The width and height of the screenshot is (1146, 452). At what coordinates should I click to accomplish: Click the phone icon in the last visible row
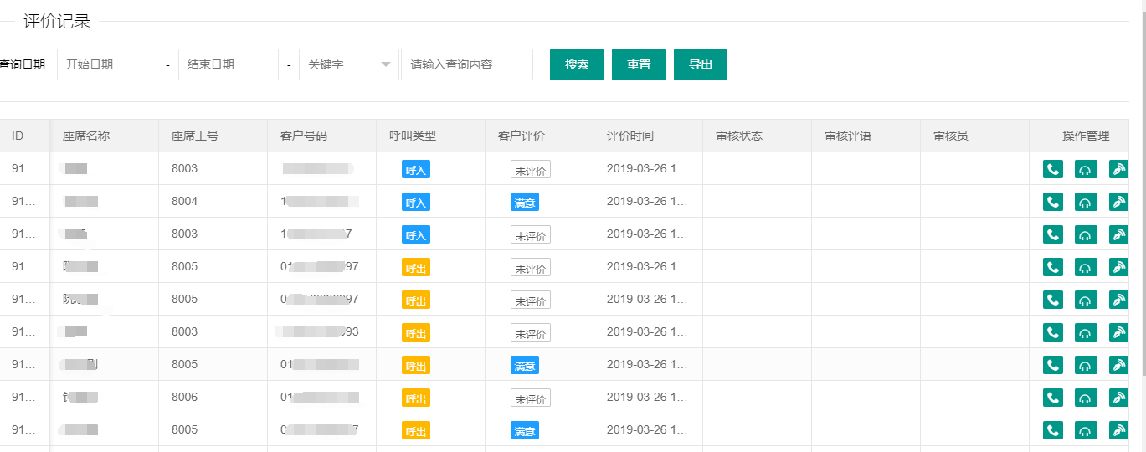pos(1053,430)
